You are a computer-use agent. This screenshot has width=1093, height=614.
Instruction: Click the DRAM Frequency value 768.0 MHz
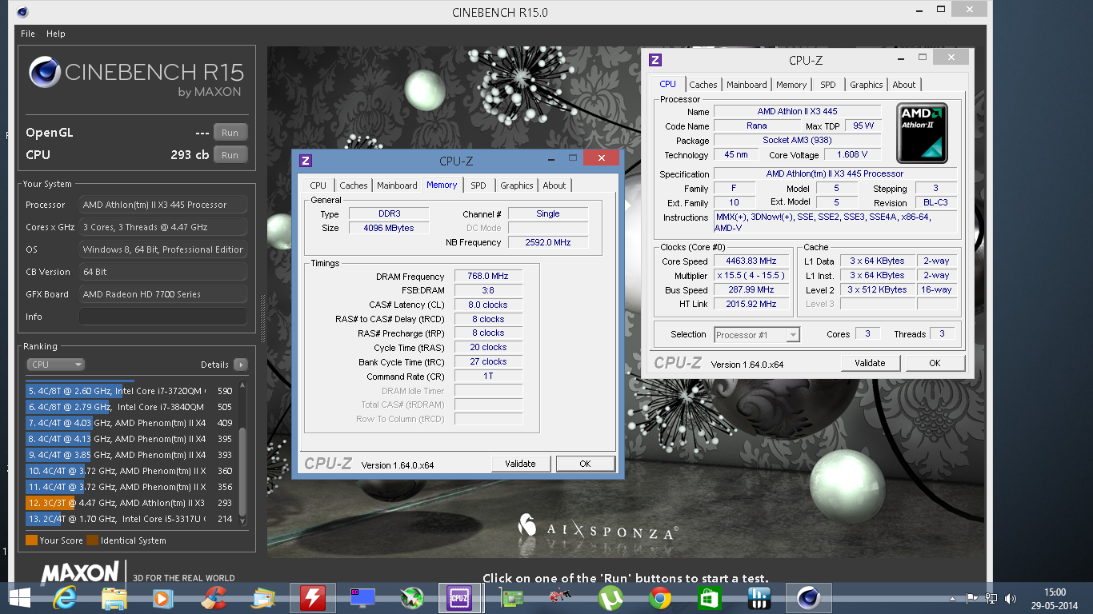pyautogui.click(x=488, y=276)
